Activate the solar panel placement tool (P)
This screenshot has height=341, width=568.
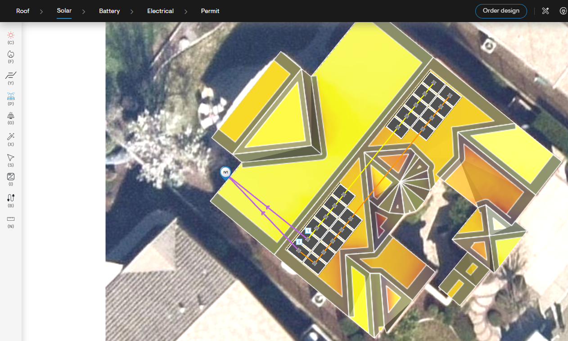11,96
